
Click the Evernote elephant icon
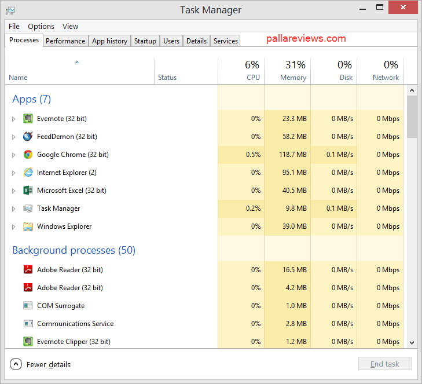28,119
